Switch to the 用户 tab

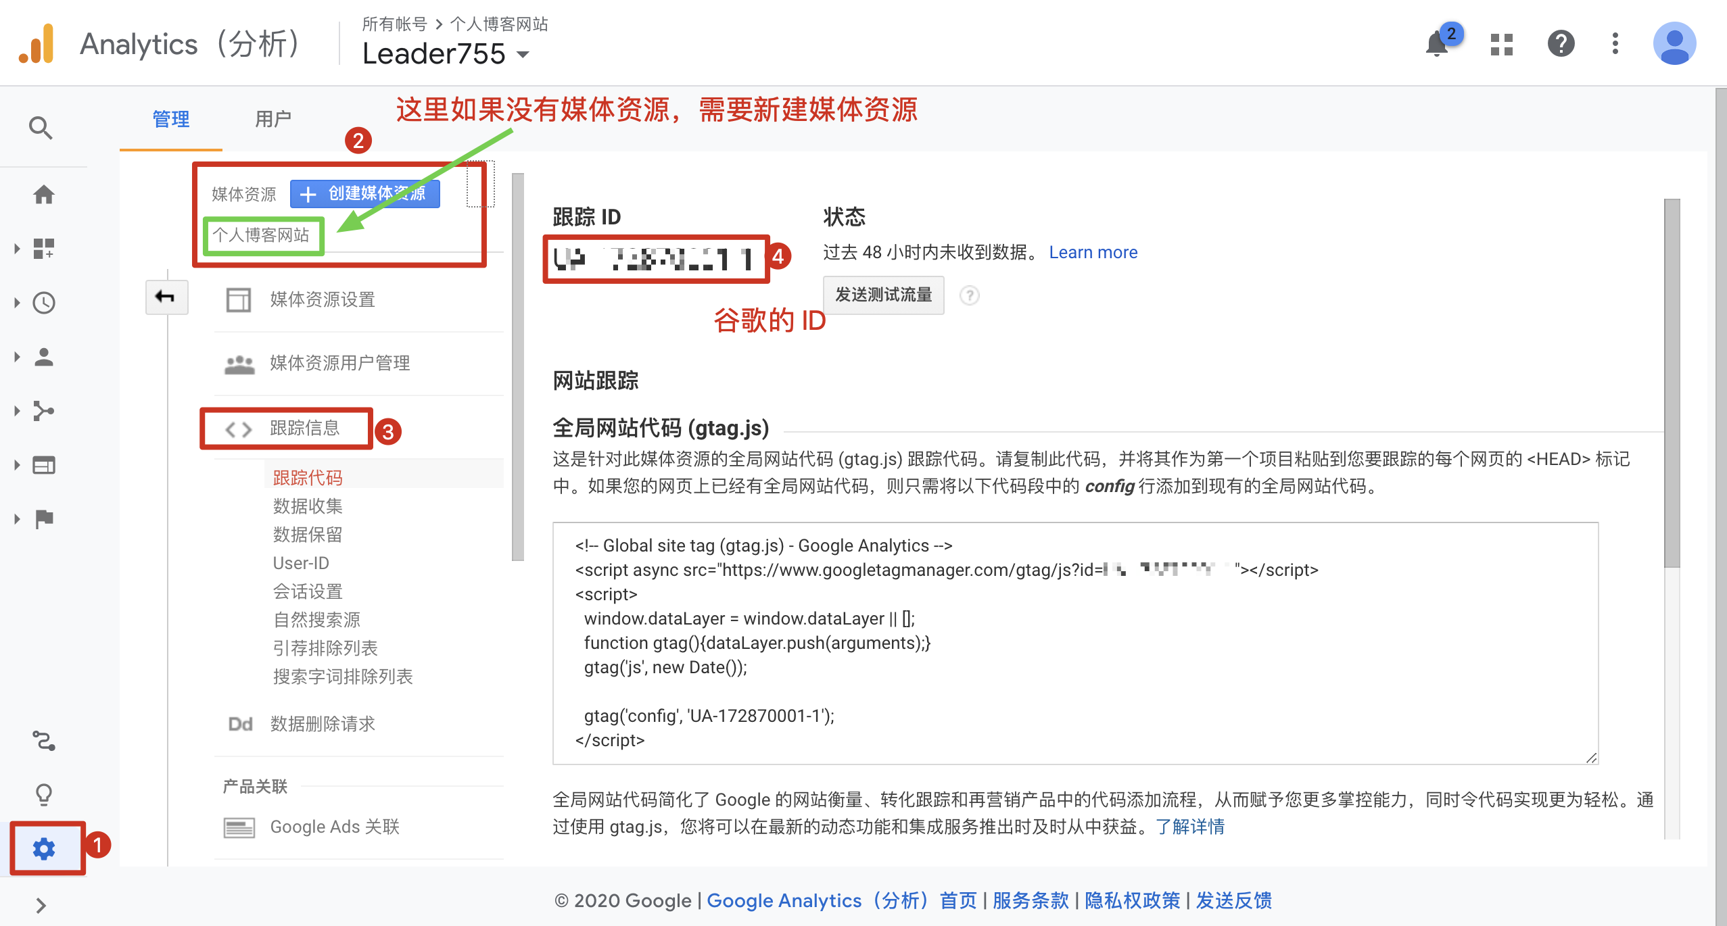(x=273, y=119)
